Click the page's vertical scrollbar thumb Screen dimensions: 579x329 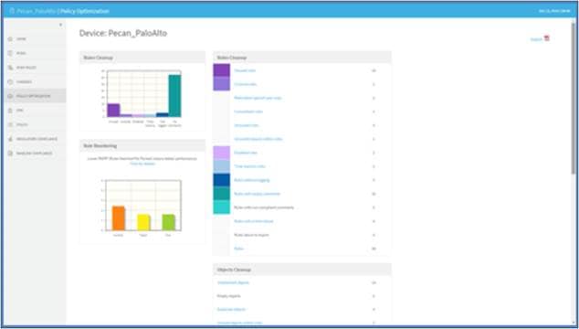point(574,100)
